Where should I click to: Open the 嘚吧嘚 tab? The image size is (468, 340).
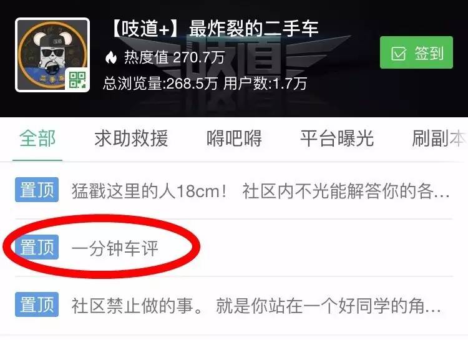[x=234, y=138]
